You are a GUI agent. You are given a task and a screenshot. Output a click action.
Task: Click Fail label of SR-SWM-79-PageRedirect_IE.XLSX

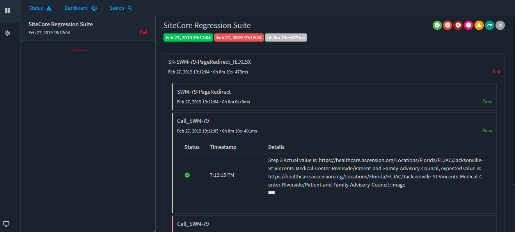(x=496, y=72)
